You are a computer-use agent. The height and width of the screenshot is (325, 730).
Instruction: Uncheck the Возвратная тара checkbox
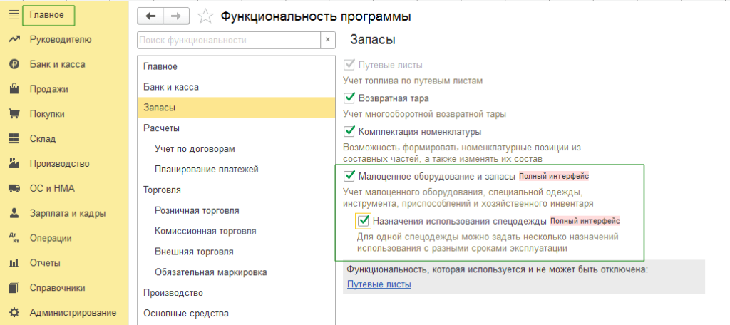pos(349,98)
